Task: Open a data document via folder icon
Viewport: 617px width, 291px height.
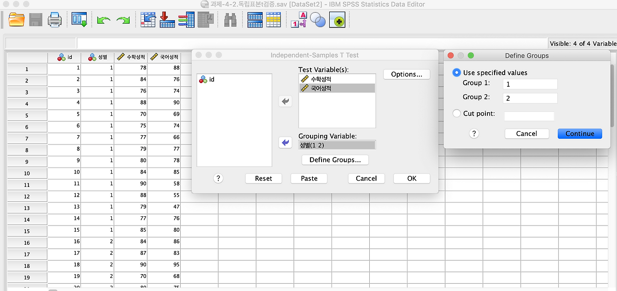Action: [17, 20]
